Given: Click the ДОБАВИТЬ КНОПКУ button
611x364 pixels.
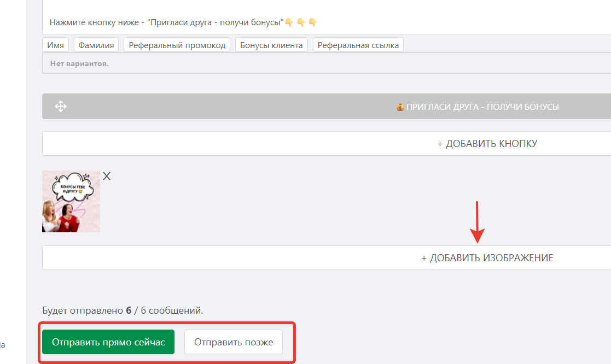Looking at the screenshot, I should pyautogui.click(x=327, y=143).
